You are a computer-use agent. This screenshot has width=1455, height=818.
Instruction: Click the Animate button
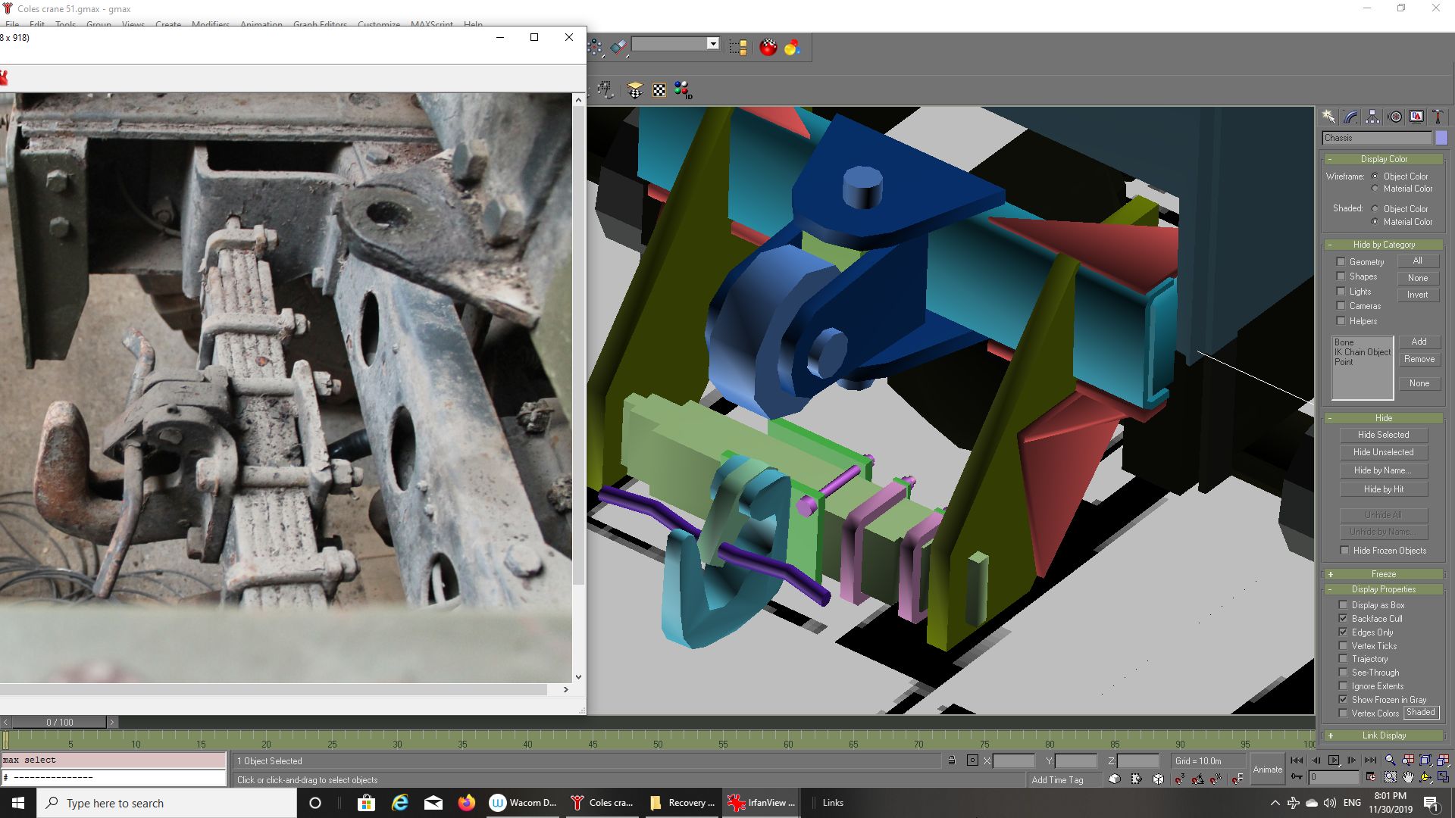point(1267,770)
